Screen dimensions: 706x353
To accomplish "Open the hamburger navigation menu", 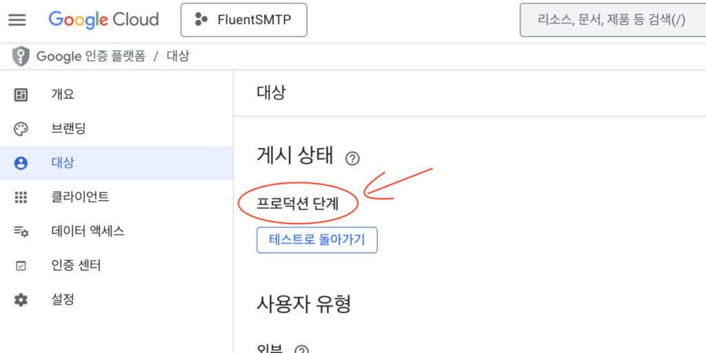I will 17,20.
